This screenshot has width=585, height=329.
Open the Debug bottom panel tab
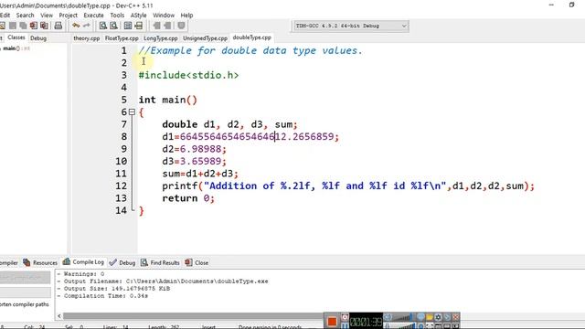point(122,262)
